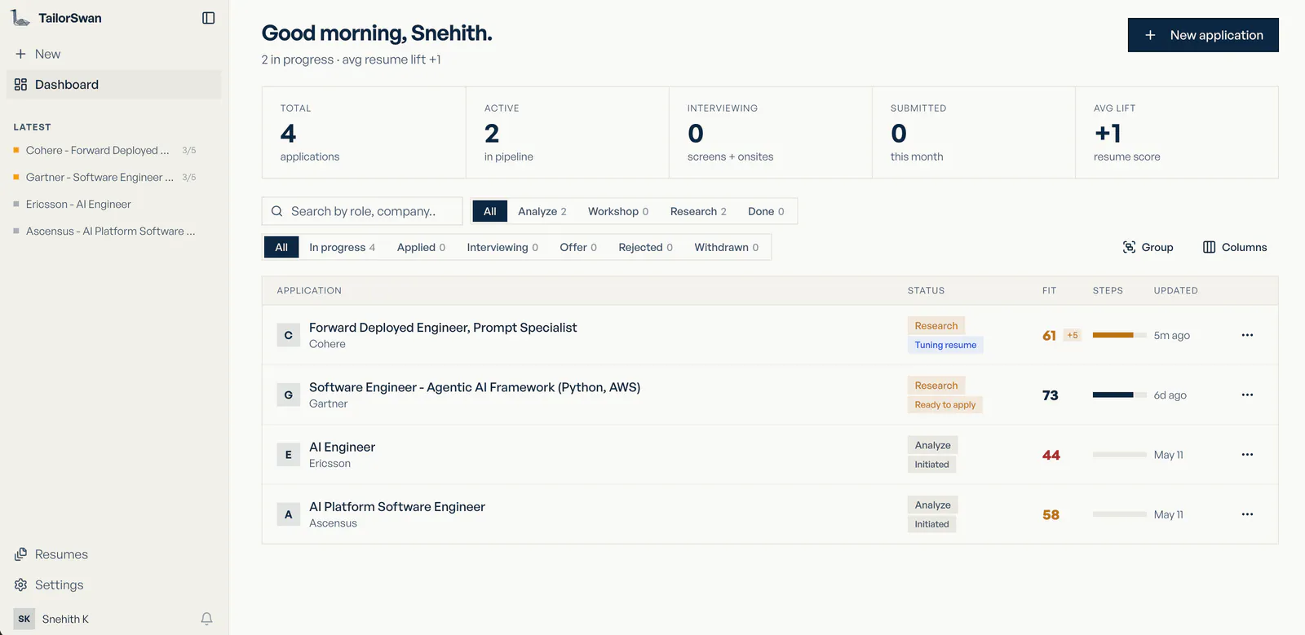Create a New item from sidebar
Image resolution: width=1305 pixels, height=635 pixels.
coord(114,54)
